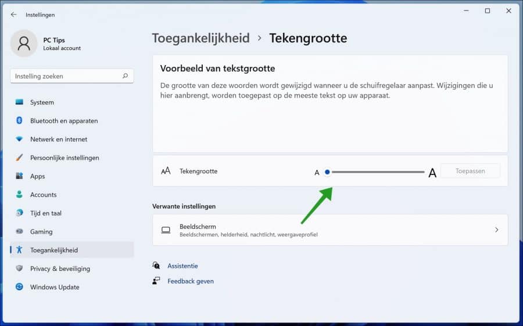Click the Accounts person icon
The image size is (523, 326).
[x=19, y=195]
